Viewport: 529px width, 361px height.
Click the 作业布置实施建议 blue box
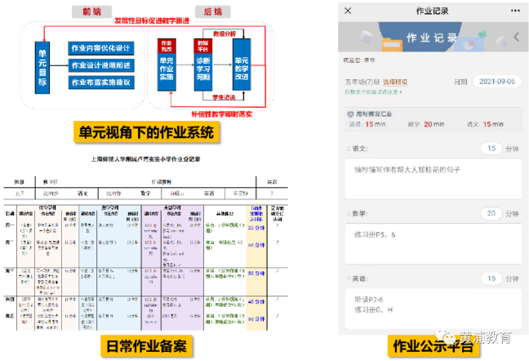click(101, 82)
